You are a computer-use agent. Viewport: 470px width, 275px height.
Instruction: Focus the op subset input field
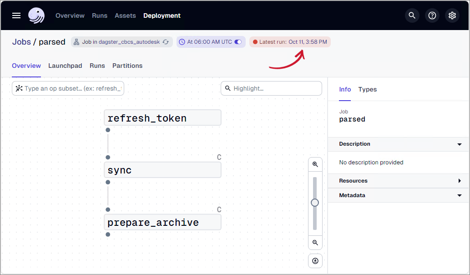pos(73,88)
